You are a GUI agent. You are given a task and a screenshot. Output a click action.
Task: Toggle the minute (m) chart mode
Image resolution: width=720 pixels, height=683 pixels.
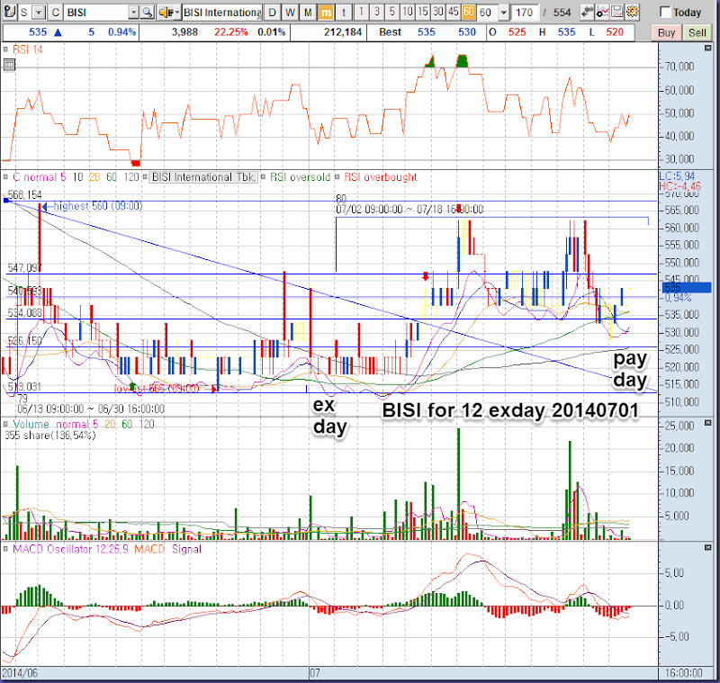click(x=327, y=13)
